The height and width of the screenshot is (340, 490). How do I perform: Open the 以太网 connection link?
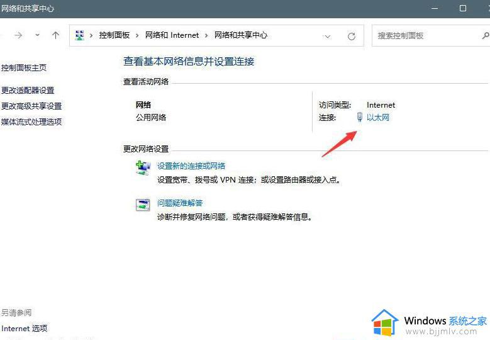(378, 118)
